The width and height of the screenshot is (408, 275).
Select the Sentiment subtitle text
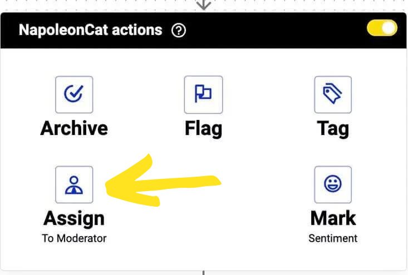(333, 238)
